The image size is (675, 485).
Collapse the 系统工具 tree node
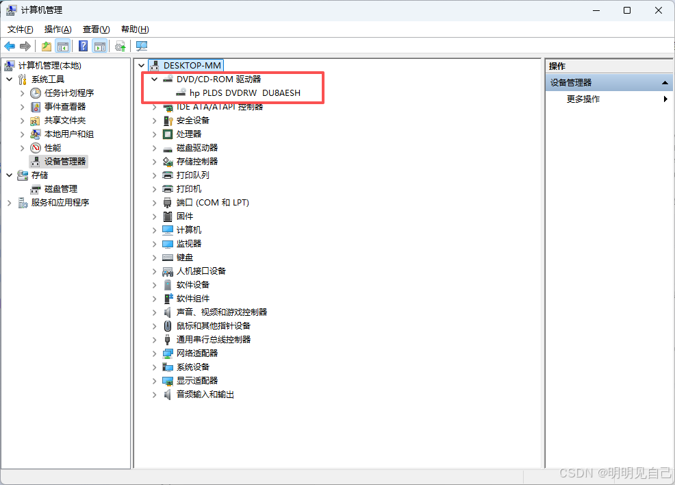9,79
